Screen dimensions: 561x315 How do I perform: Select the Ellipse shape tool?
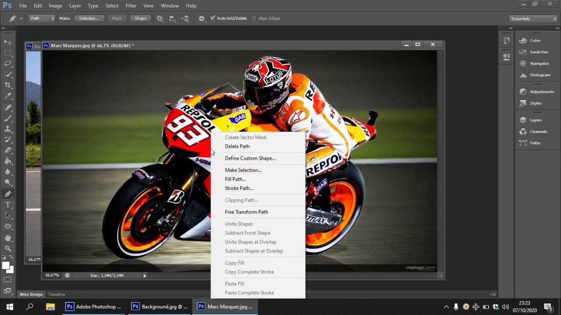(x=8, y=226)
